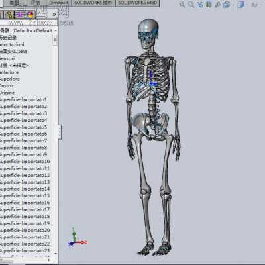Screen dimensions: 265x265
Task: Click the Previous View icon
Action: click(200, 5)
